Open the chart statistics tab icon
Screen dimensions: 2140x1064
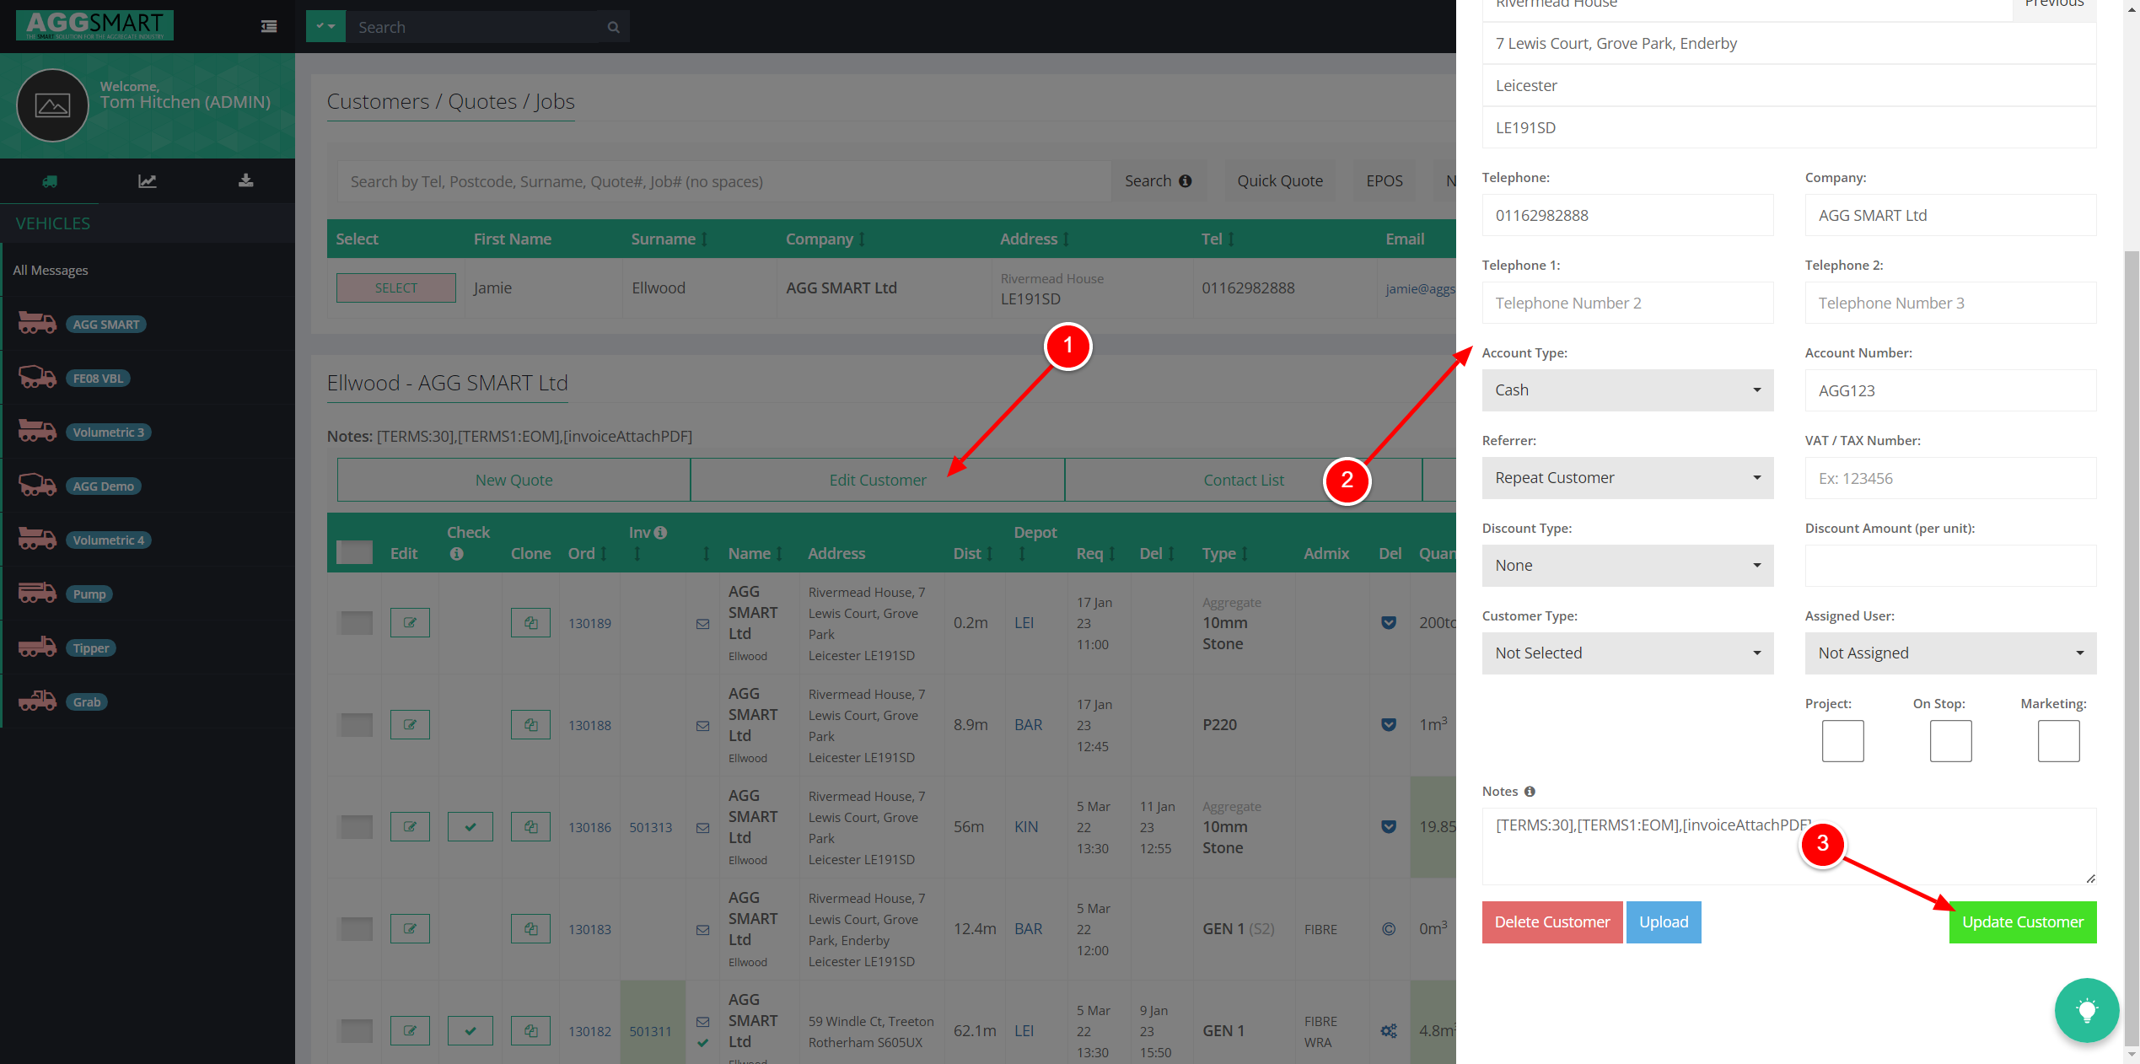coord(148,180)
